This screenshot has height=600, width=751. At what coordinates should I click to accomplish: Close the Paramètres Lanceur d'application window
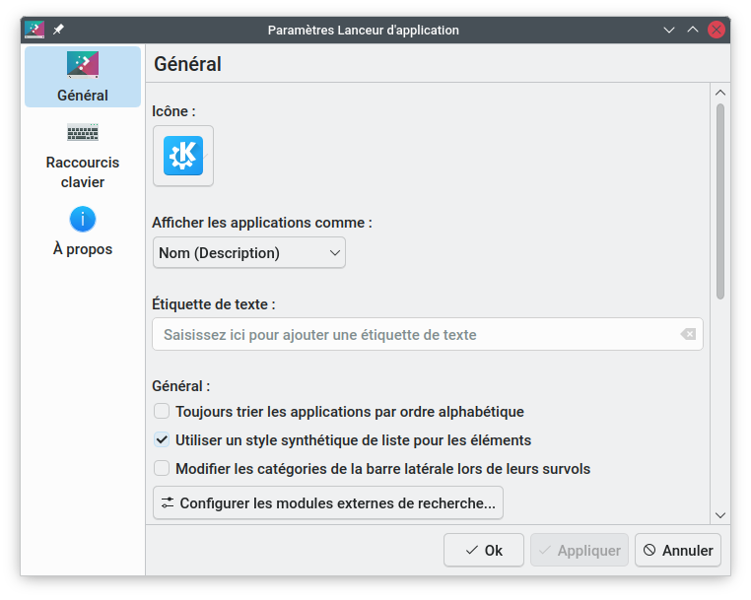[x=717, y=30]
